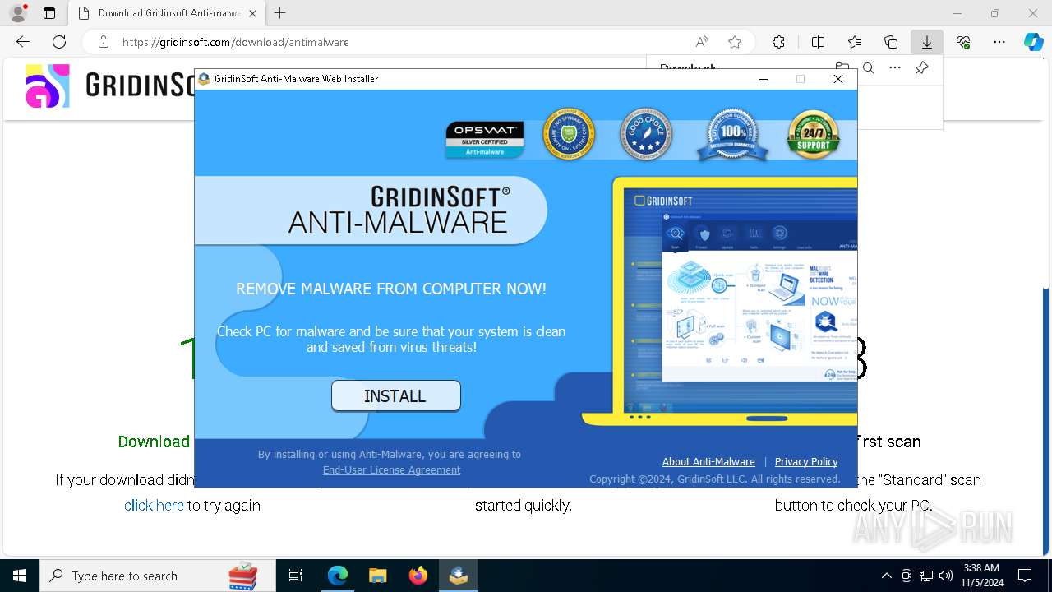Open the About Anti-Malware link
Screen dimensions: 1052x592
pyautogui.click(x=708, y=461)
